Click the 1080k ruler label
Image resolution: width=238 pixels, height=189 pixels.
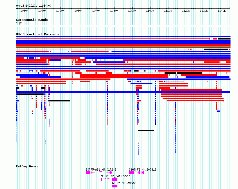tap(114, 11)
